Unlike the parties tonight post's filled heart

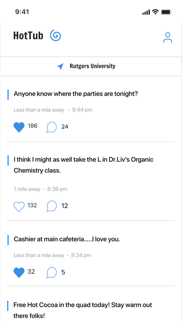pyautogui.click(x=19, y=127)
